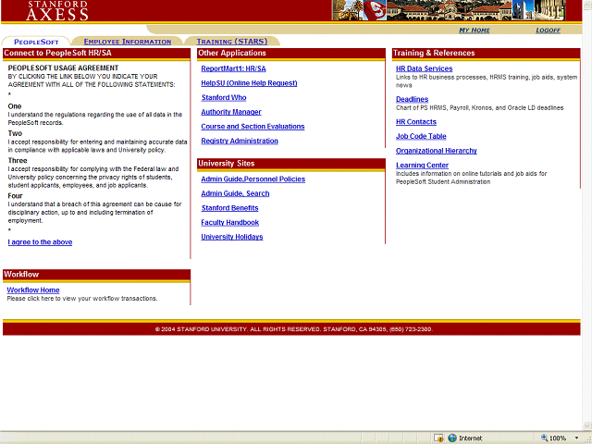Open Authority Manager link
The height and width of the screenshot is (444, 592).
[x=231, y=112]
